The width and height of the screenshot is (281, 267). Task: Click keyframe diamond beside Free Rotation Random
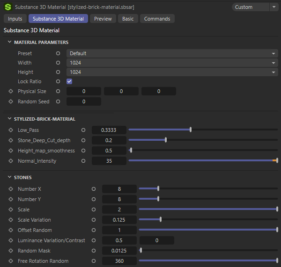pyautogui.click(x=11, y=261)
